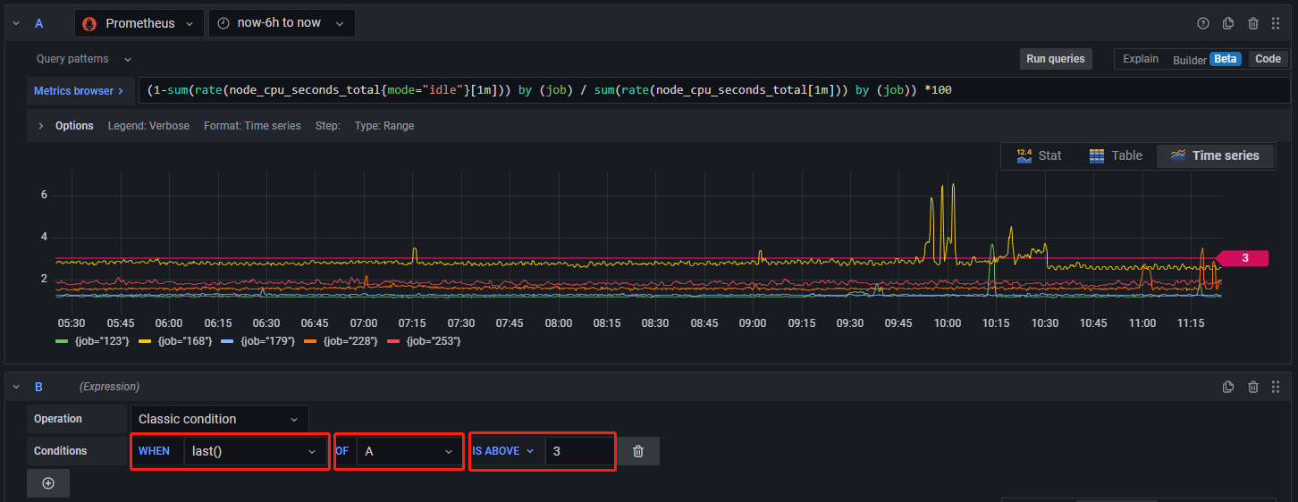Switch to the Stat view tab
This screenshot has width=1298, height=502.
1039,155
